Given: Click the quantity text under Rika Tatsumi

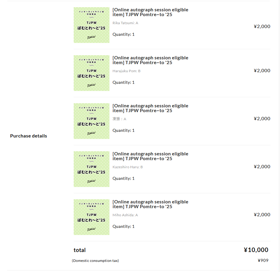Looking at the screenshot, I should (x=123, y=35).
